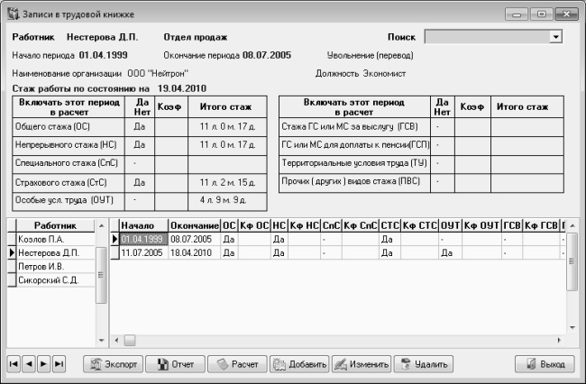
Task: Select the row starting 11.07.2005
Action: 142,254
